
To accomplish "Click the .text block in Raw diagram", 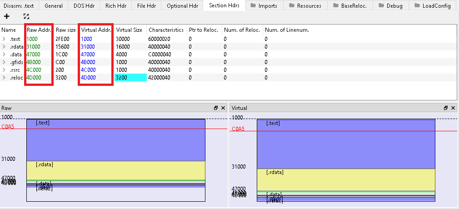I will 115,140.
